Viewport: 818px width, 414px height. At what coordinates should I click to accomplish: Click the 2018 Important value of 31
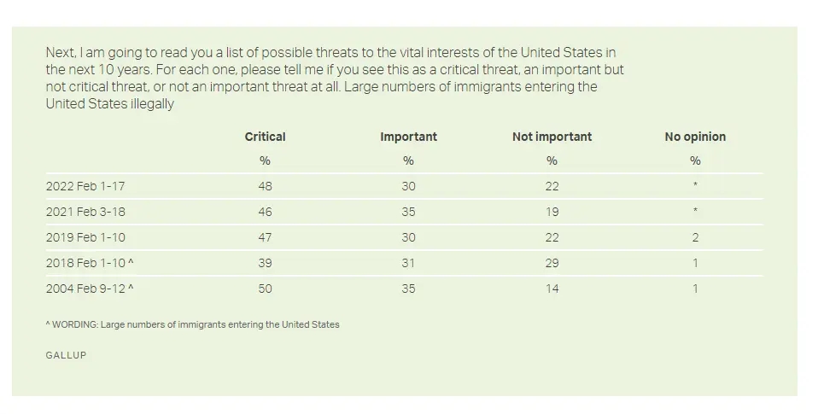coord(408,263)
